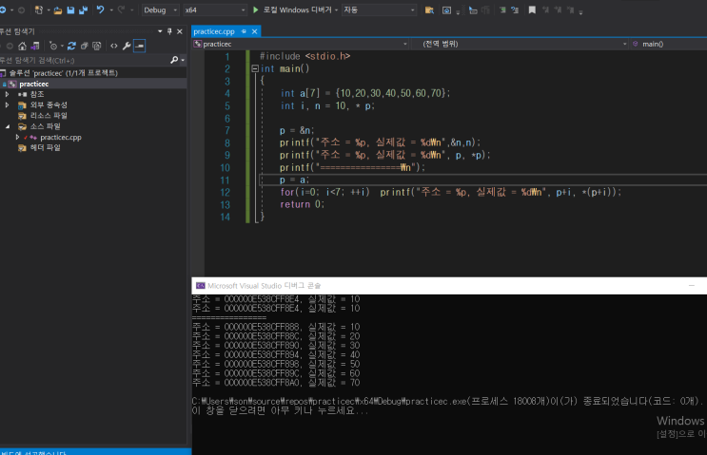Open the practicec project scope dropdown
Screen dimensions: 707x455
coord(301,44)
